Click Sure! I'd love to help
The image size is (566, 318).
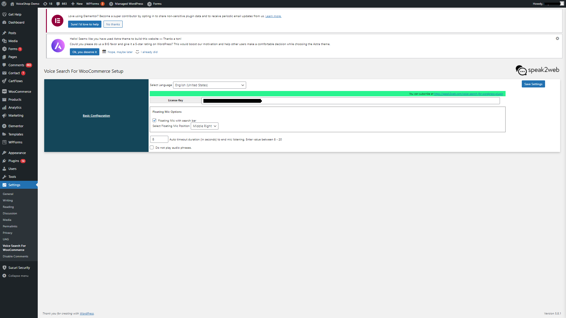(85, 24)
